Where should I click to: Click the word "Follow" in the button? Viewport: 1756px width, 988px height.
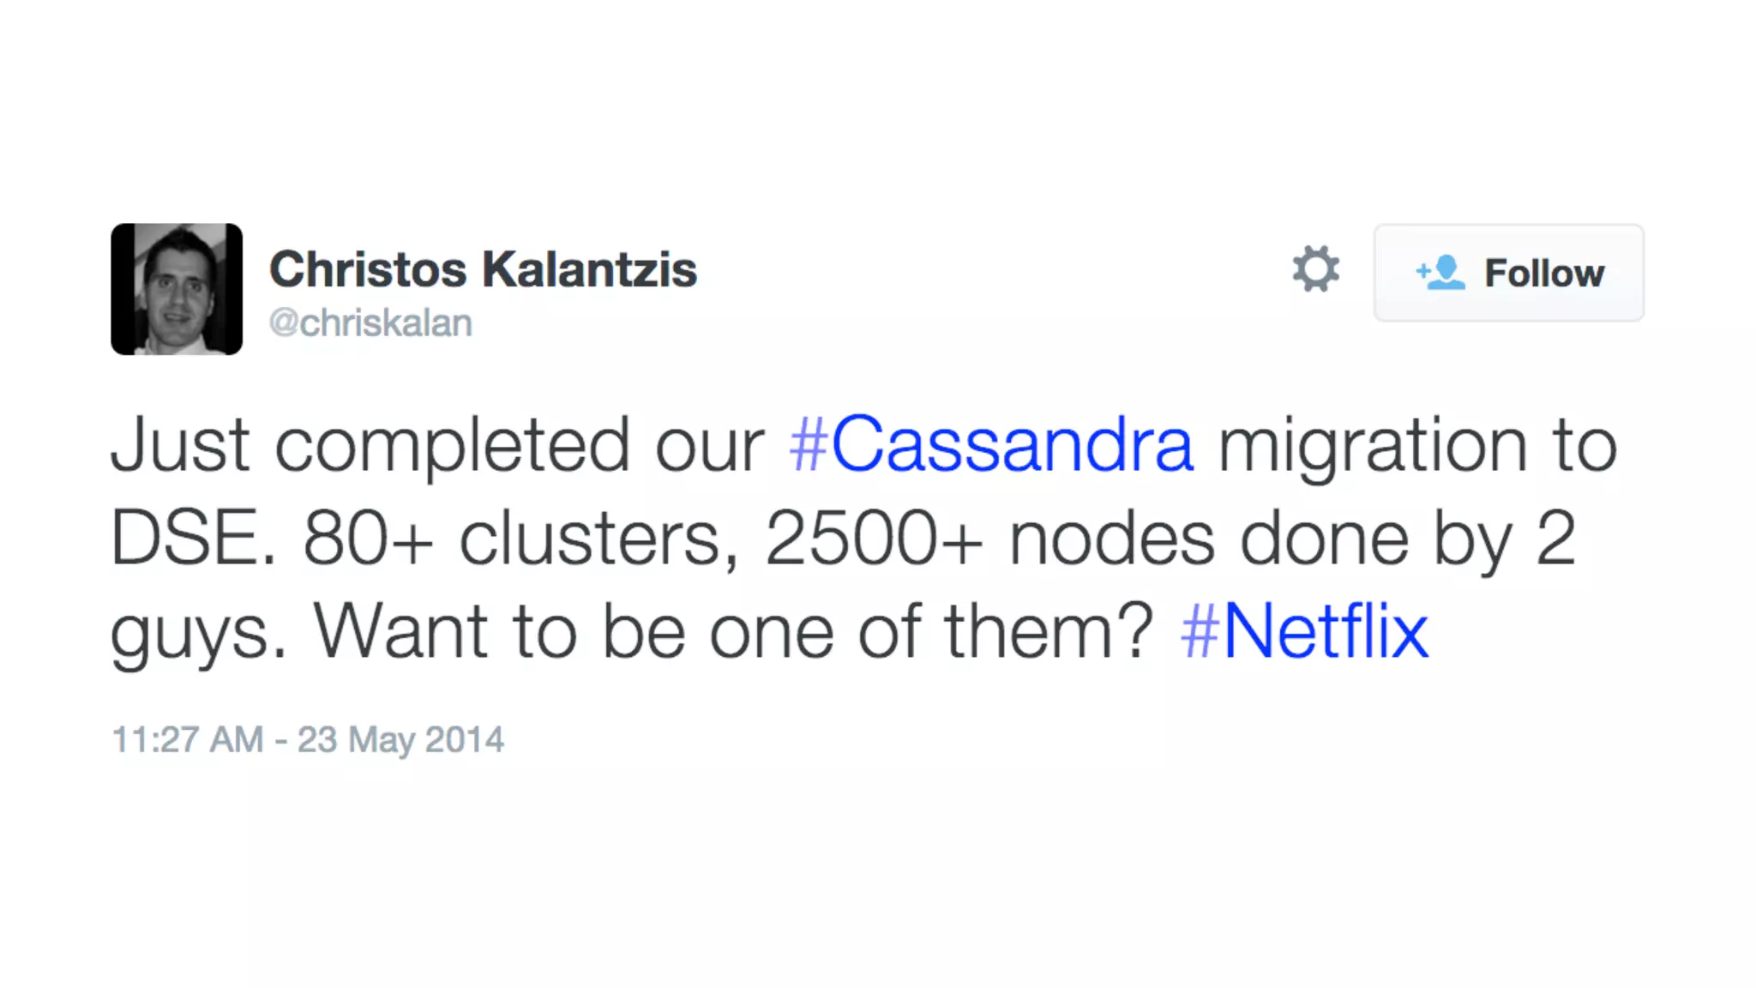[x=1543, y=274]
